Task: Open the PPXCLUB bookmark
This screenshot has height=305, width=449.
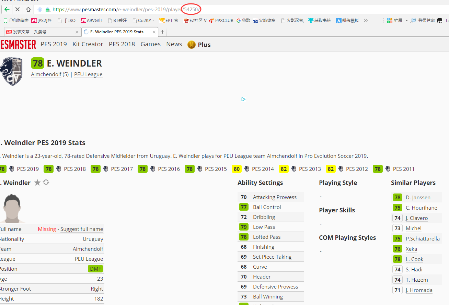Action: tap(221, 21)
